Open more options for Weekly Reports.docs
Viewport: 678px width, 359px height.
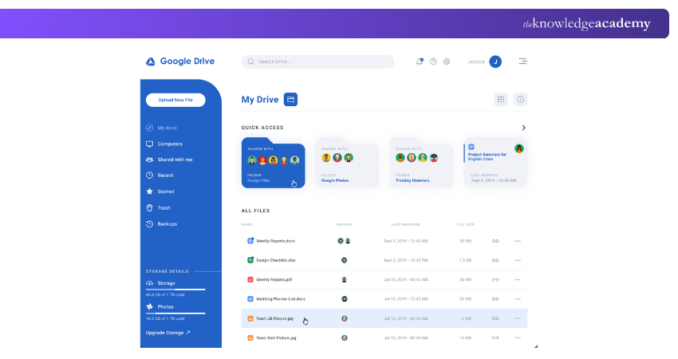(518, 241)
